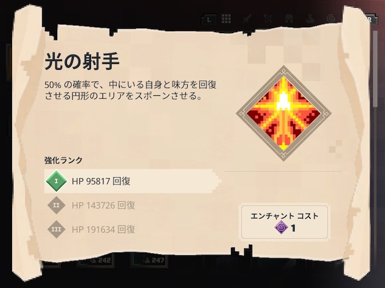The image size is (385, 288).
Task: Click the grey rank II diamond badge
Action: [x=56, y=205]
